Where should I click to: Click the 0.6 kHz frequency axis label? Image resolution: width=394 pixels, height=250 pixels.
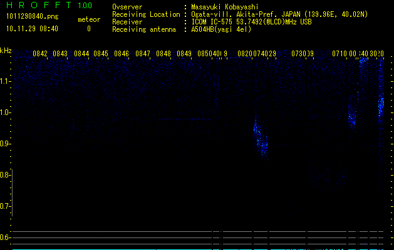click(x=5, y=237)
